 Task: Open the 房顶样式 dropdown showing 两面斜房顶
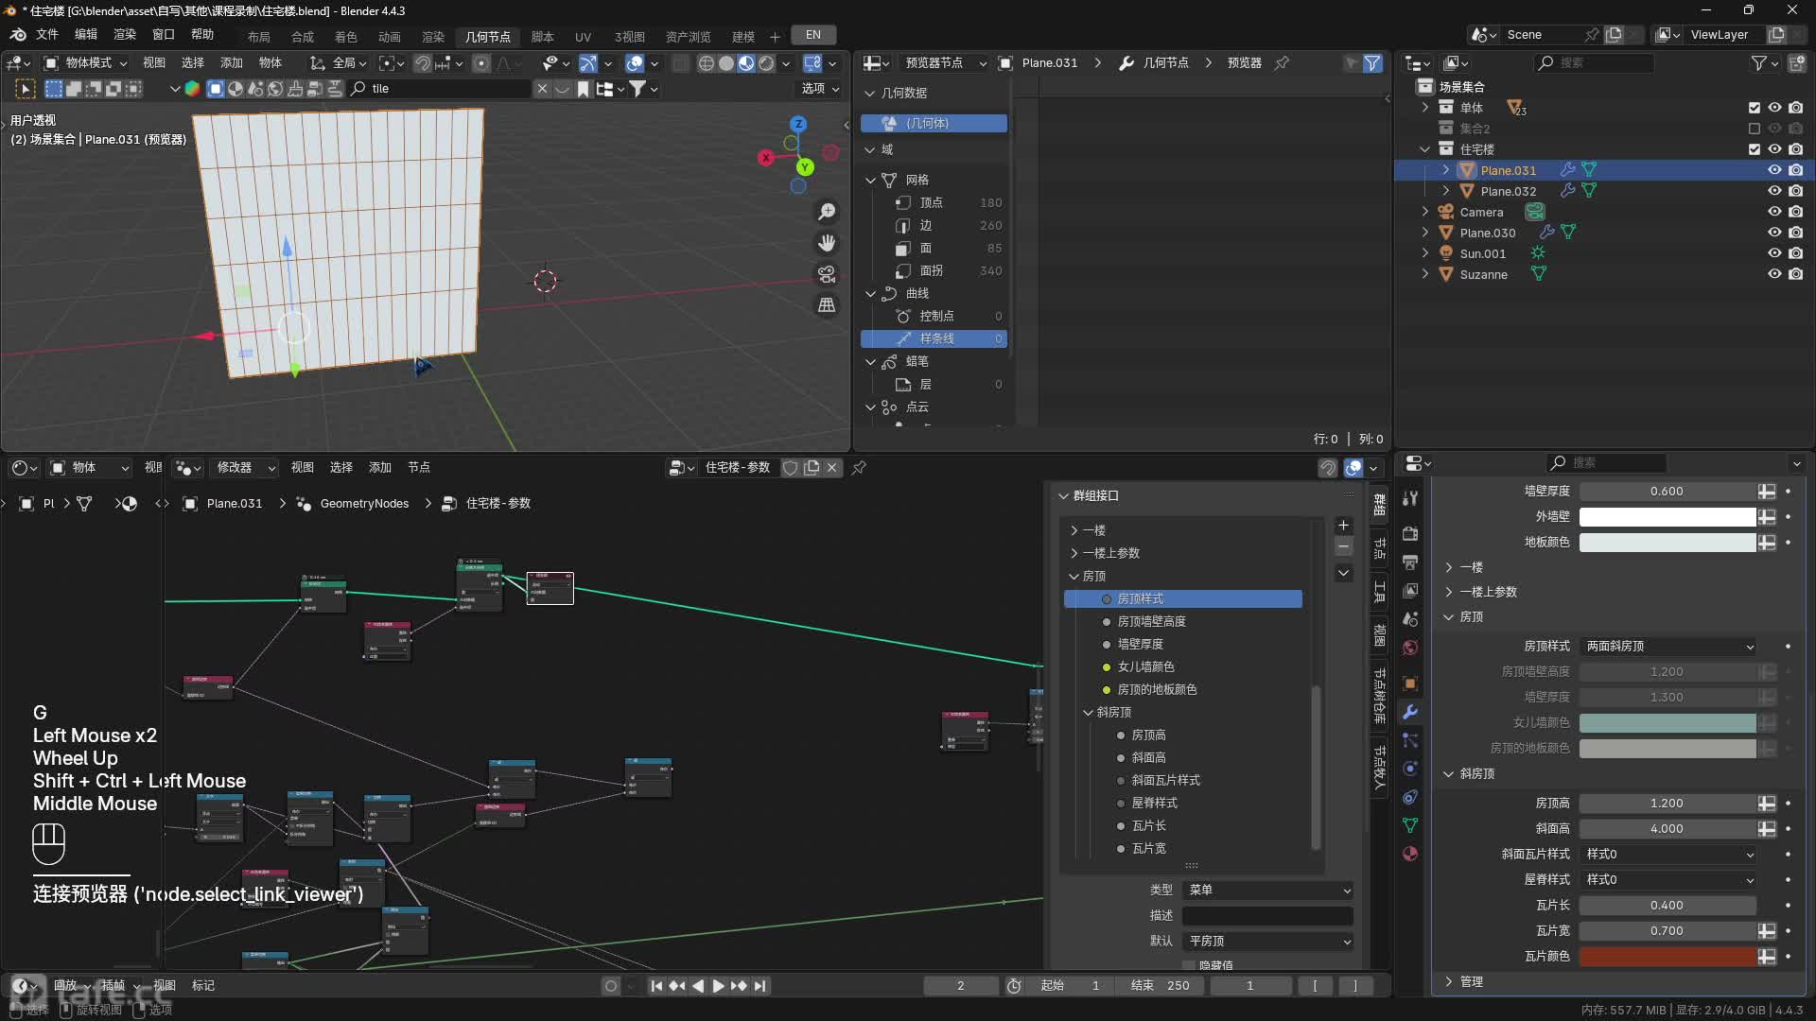click(1669, 647)
